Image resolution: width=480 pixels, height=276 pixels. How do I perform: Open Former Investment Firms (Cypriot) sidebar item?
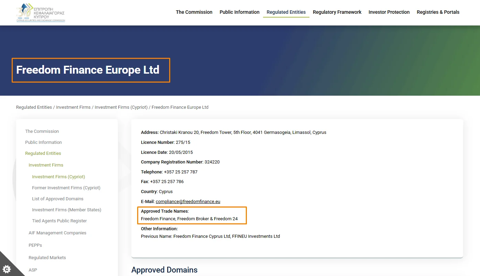coord(66,188)
